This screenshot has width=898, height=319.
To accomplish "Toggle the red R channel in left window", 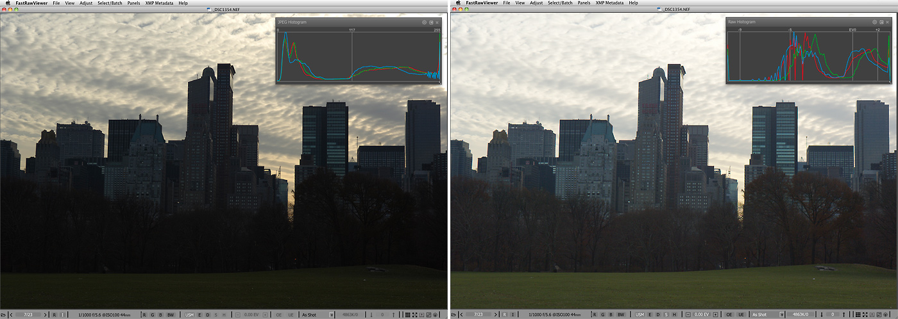I will click(x=144, y=315).
